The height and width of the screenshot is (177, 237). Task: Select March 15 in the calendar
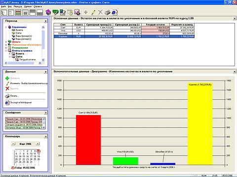click(x=24, y=156)
